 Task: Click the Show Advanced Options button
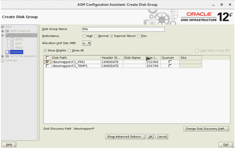click(125, 137)
